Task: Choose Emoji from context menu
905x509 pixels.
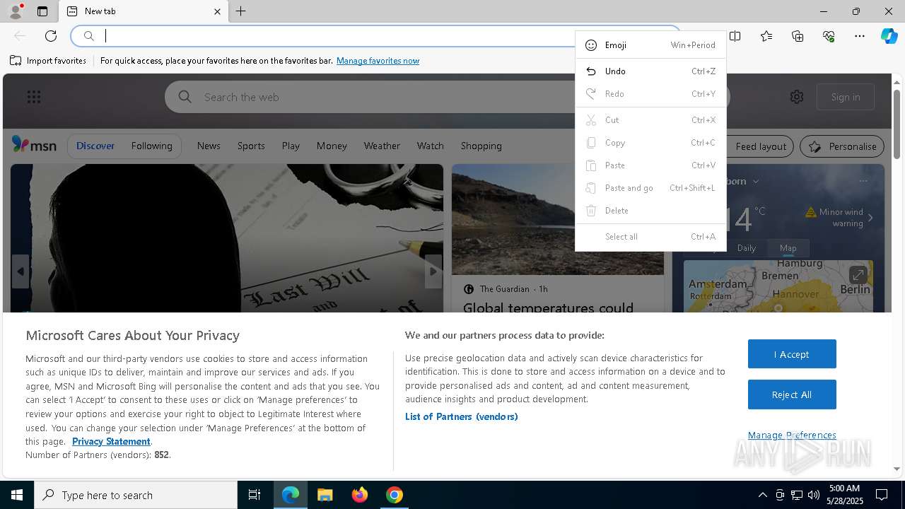Action: [x=650, y=45]
